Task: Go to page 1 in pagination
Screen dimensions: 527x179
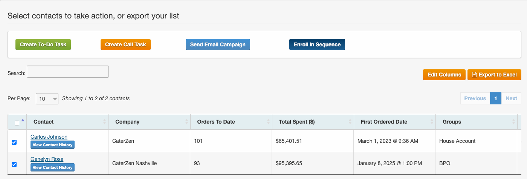Action: click(x=496, y=98)
